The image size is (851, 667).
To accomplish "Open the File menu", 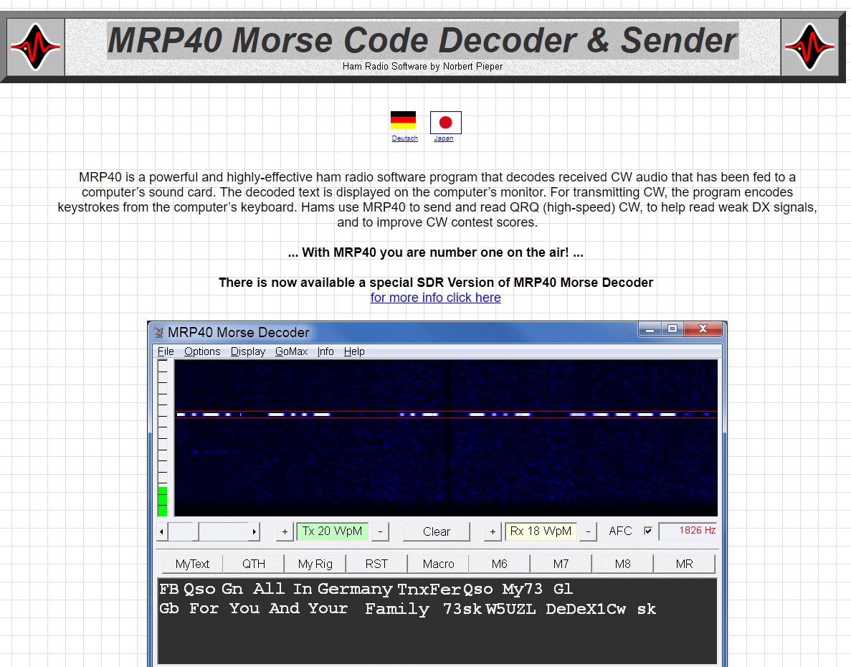I will 166,351.
